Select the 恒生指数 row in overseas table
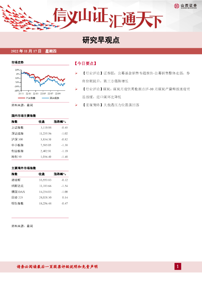The image size is (202, 286). (40, 203)
